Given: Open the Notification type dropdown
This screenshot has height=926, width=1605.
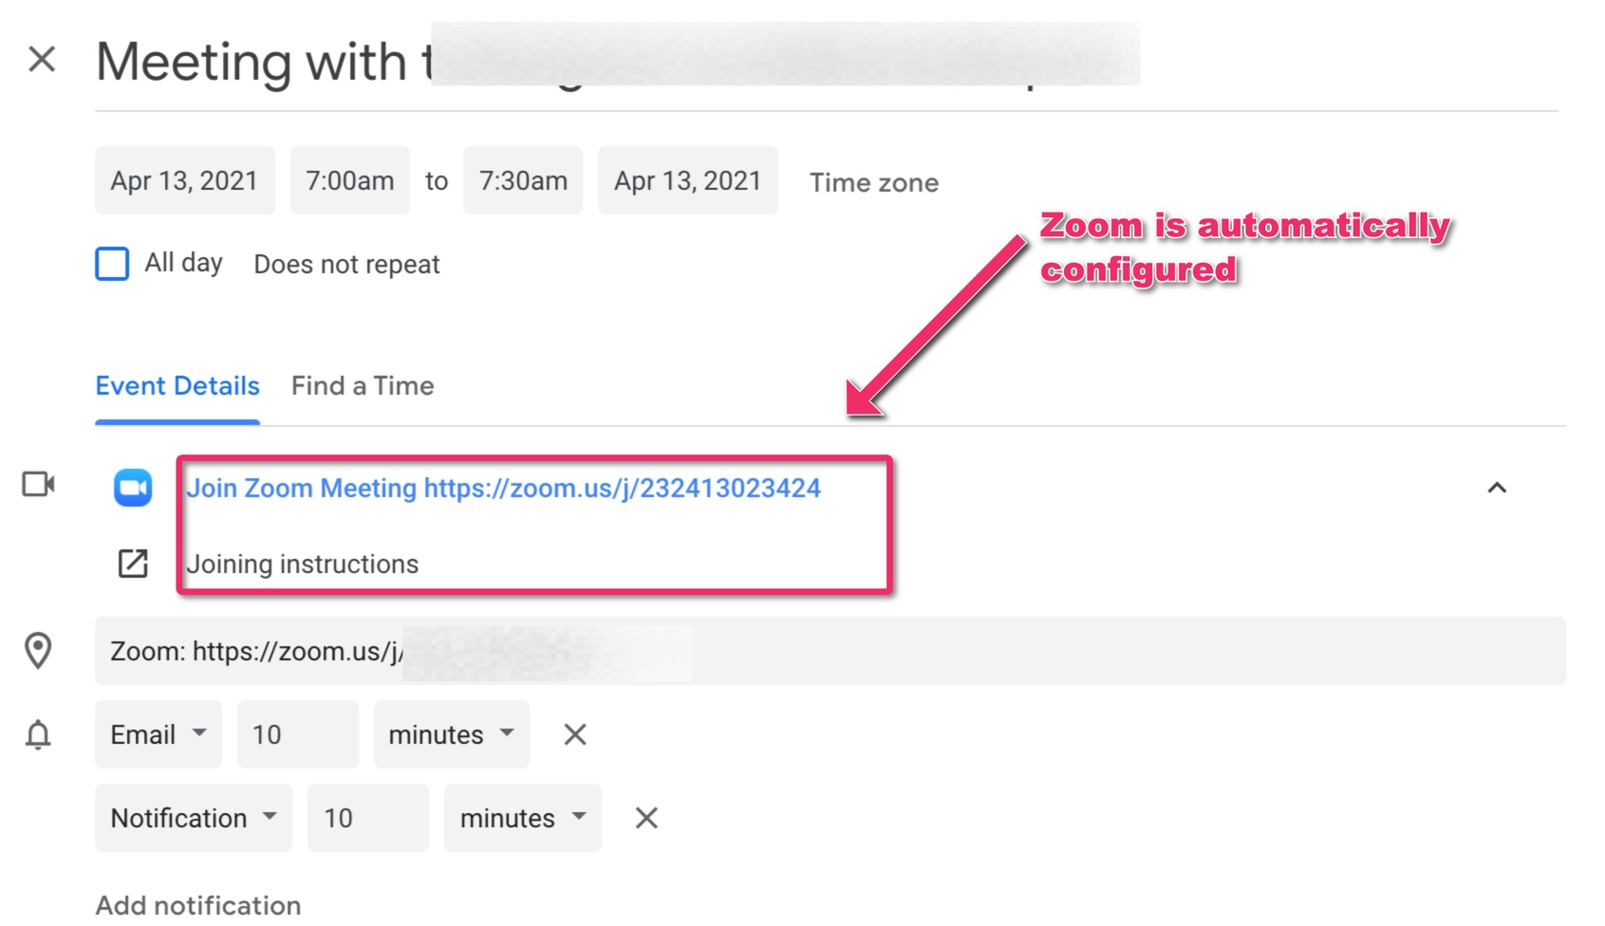Looking at the screenshot, I should click(194, 818).
